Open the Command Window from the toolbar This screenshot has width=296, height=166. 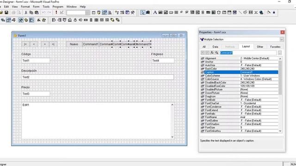point(93,12)
